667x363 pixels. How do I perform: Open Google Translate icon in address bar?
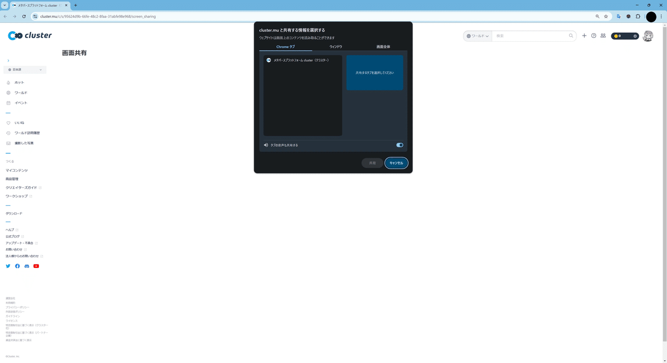(619, 16)
